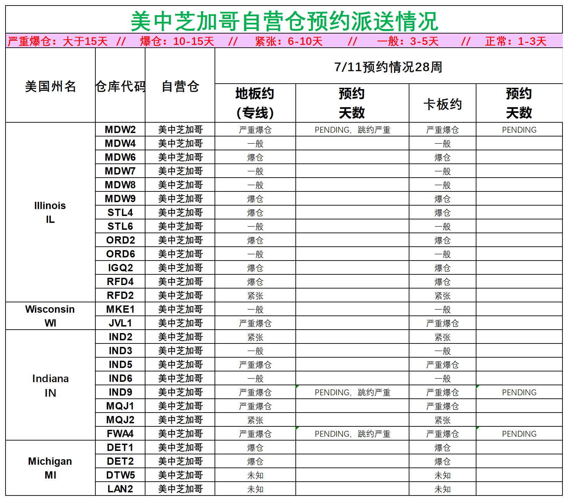Click the PENDING，跳约严重 cell for MDW2
The height and width of the screenshot is (501, 568).
pos(352,129)
